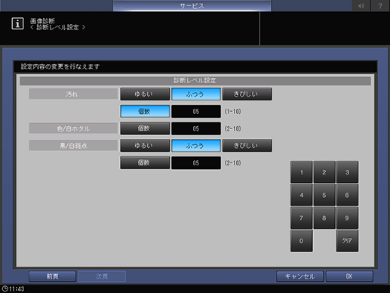Viewport: 390px width, 293px height.
Task: Click the 色/白ホタル row label
Action: [x=73, y=128]
